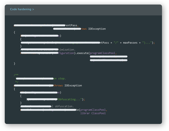Open the 'Code hardening >' link

(22, 9)
